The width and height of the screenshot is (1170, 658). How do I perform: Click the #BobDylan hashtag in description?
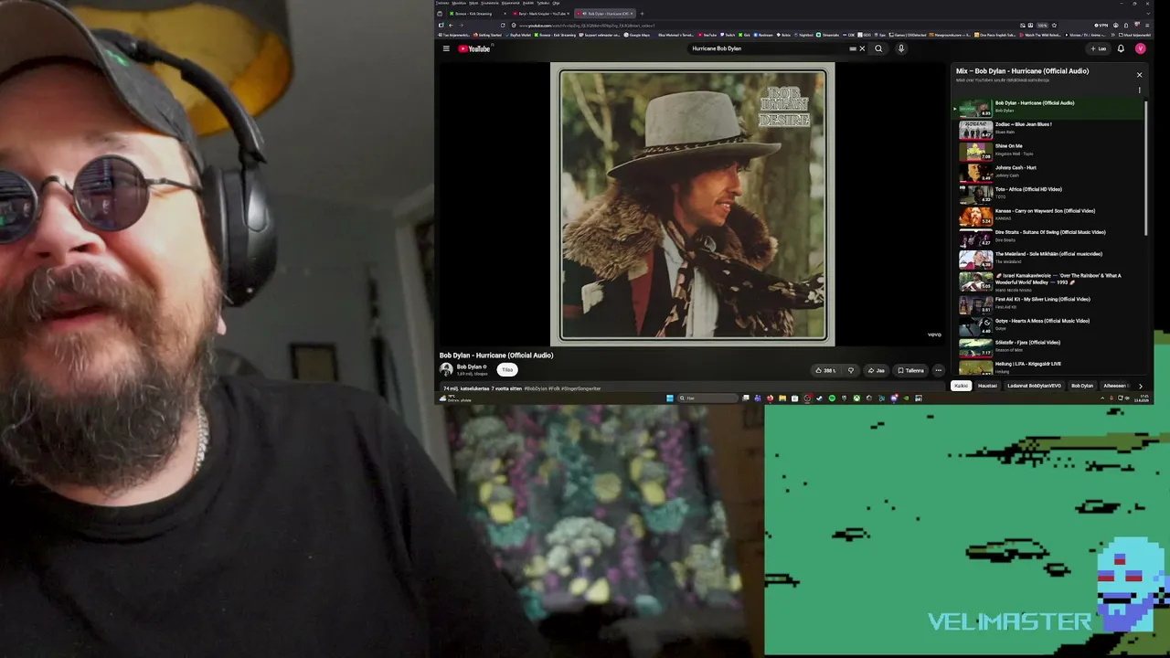[x=536, y=388]
